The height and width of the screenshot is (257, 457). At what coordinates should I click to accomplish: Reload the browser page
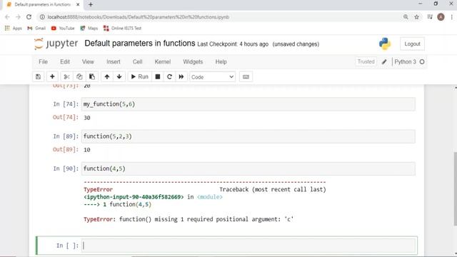tap(29, 17)
